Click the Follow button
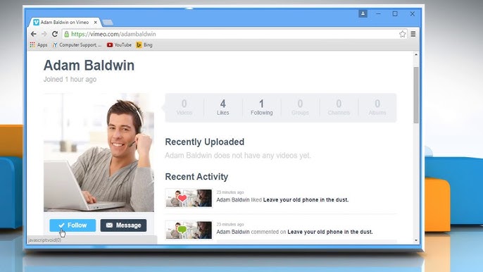 (x=73, y=225)
